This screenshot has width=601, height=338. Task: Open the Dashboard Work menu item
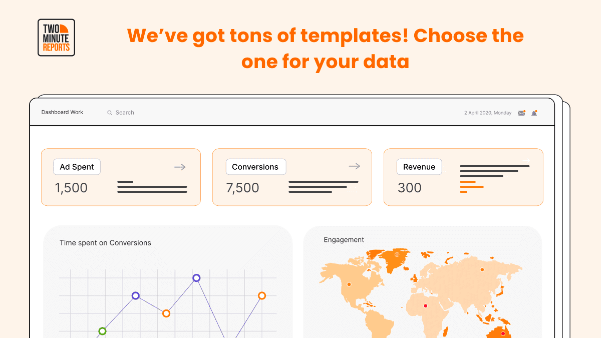click(62, 112)
